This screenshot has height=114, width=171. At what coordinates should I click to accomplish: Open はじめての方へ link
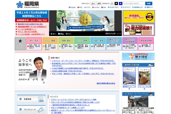pos(113,7)
